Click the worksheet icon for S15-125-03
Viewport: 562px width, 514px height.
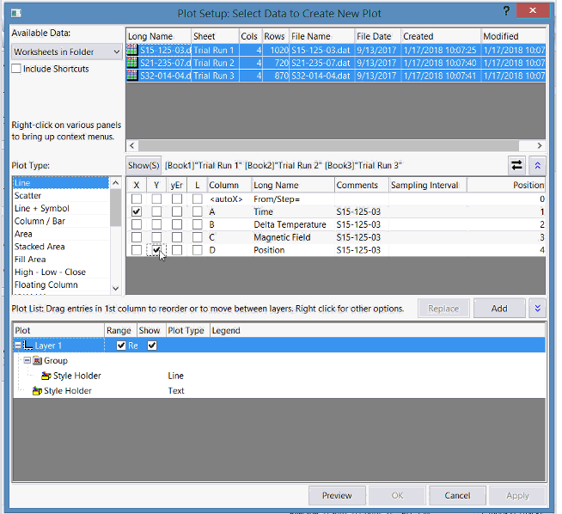(132, 50)
